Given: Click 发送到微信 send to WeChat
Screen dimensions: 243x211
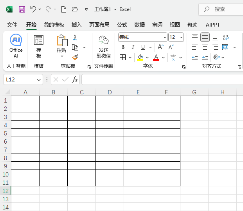Looking at the screenshot, I should click(104, 47).
